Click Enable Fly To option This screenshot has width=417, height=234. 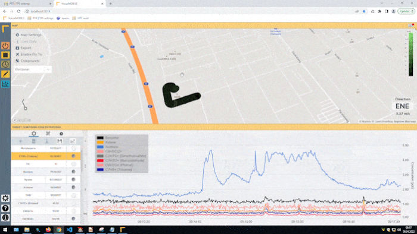(x=29, y=54)
